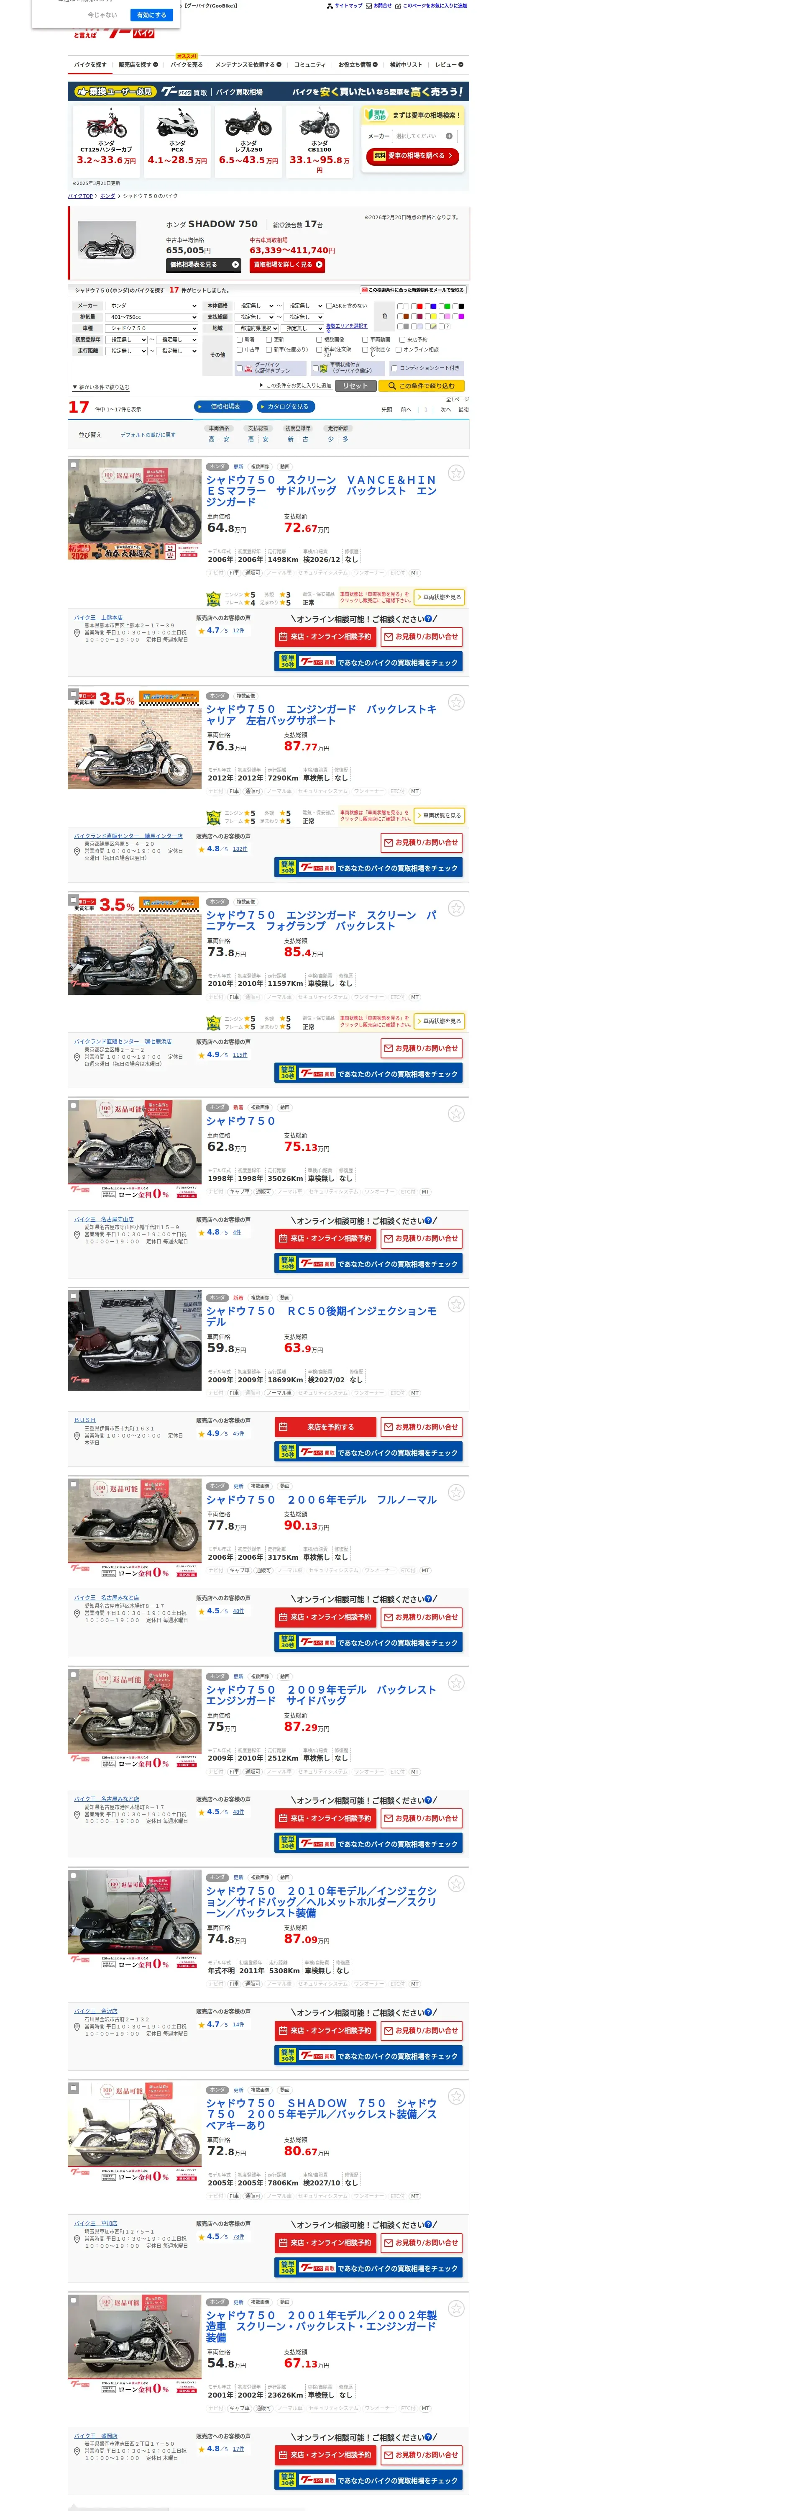Click the favorite star on the first listing
The height and width of the screenshot is (2511, 803).
pyautogui.click(x=455, y=473)
